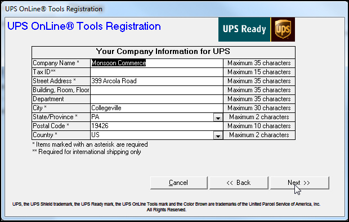Click the window title bar text

click(53, 9)
